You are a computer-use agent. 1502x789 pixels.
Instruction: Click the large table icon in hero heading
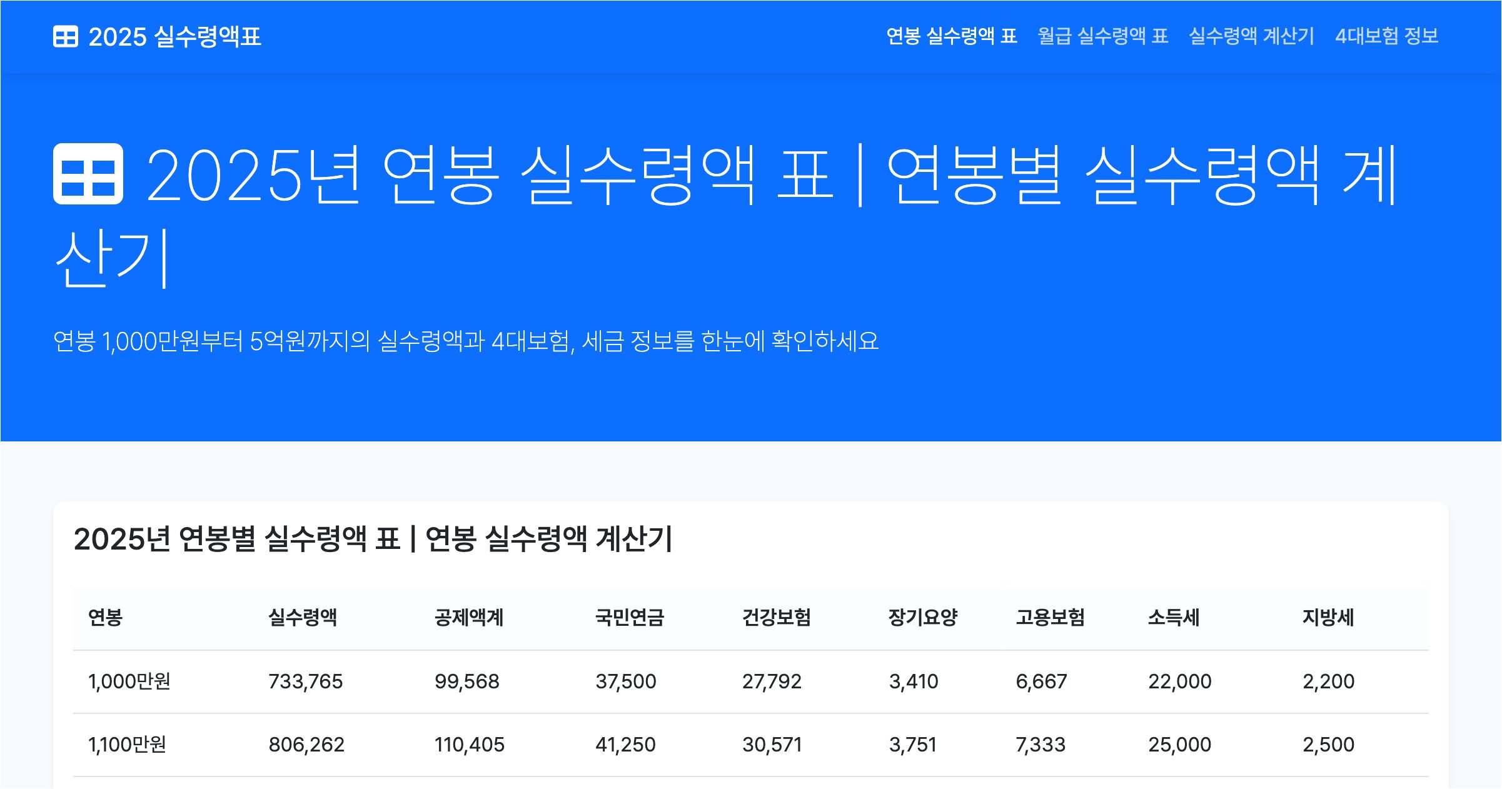[x=88, y=174]
